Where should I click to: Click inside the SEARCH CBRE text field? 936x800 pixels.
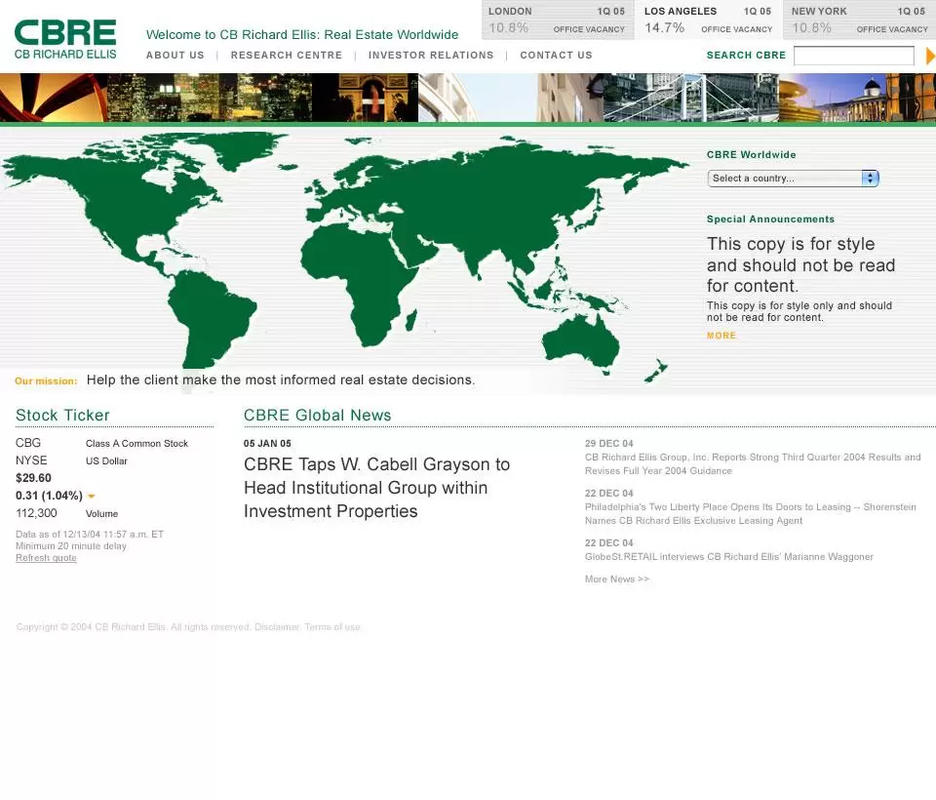point(853,56)
